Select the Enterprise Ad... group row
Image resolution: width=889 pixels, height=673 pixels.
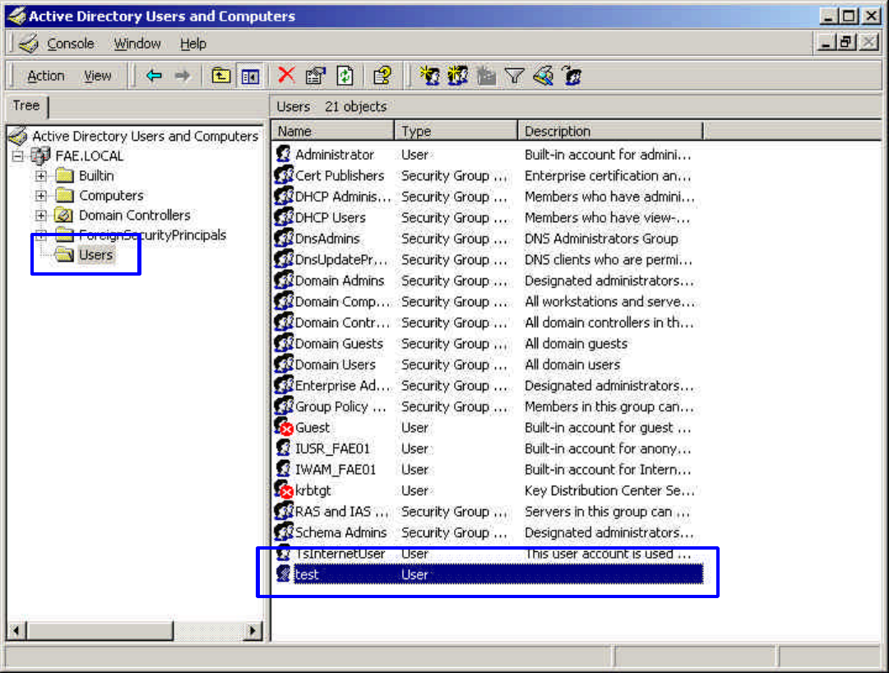(488, 386)
